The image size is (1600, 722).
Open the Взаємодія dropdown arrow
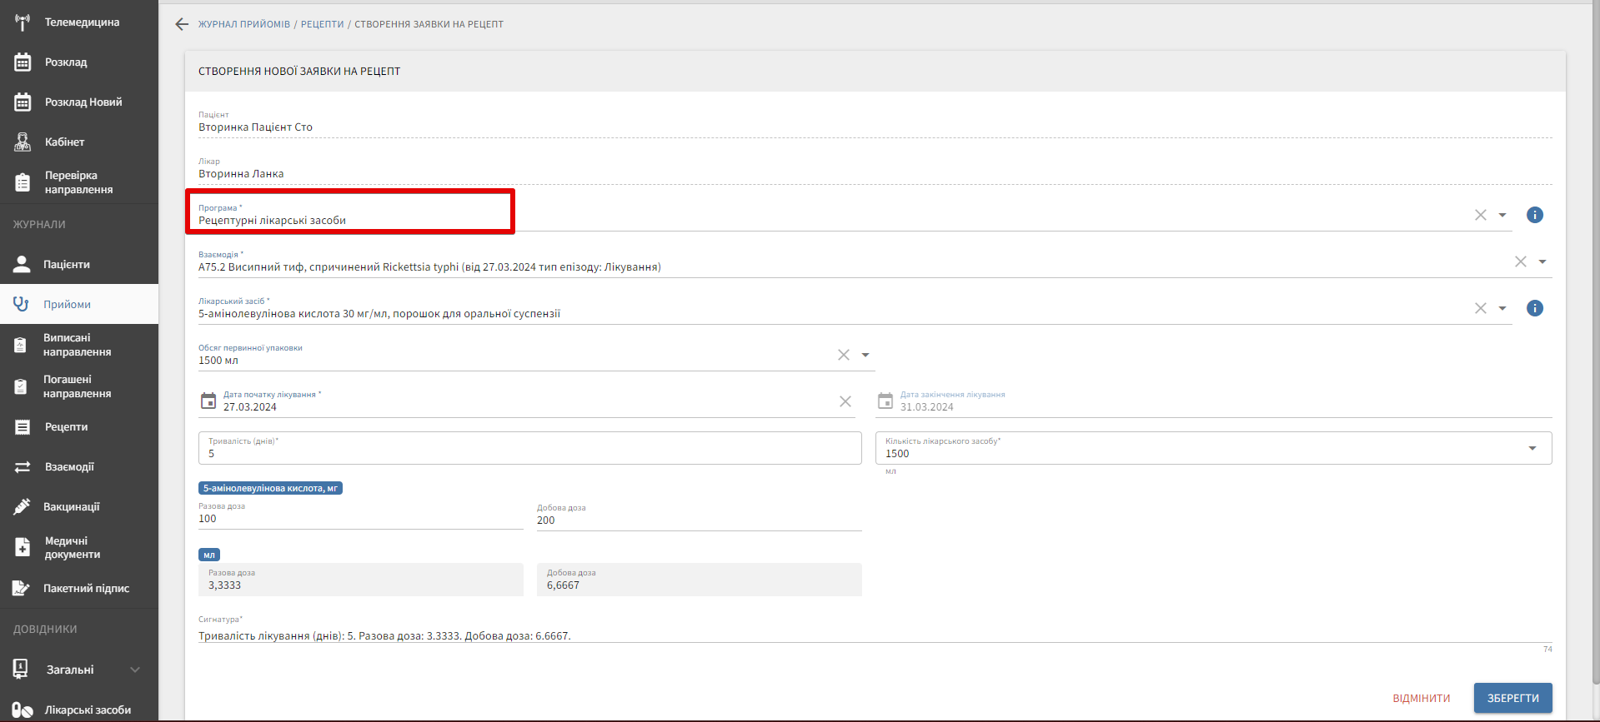1542,261
